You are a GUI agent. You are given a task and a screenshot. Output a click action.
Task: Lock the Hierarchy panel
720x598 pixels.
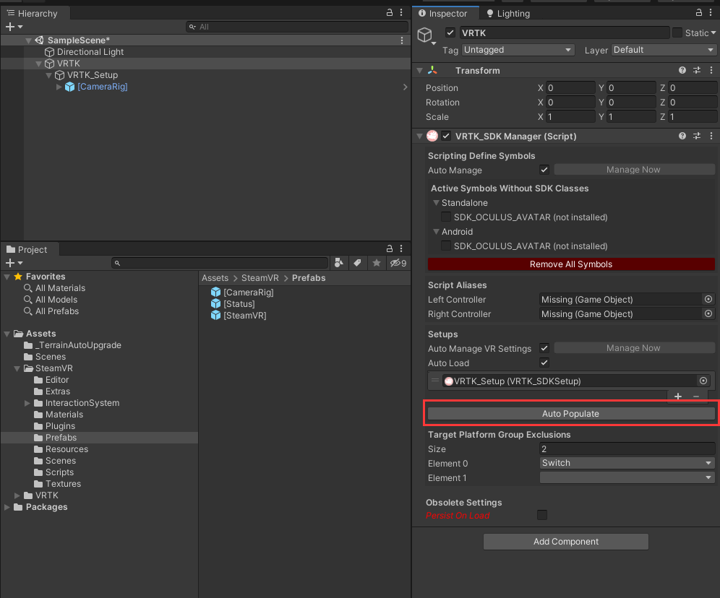390,13
